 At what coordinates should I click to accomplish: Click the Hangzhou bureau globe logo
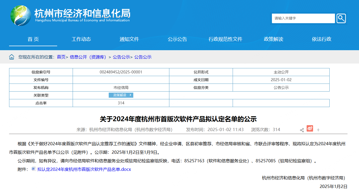click(21, 15)
